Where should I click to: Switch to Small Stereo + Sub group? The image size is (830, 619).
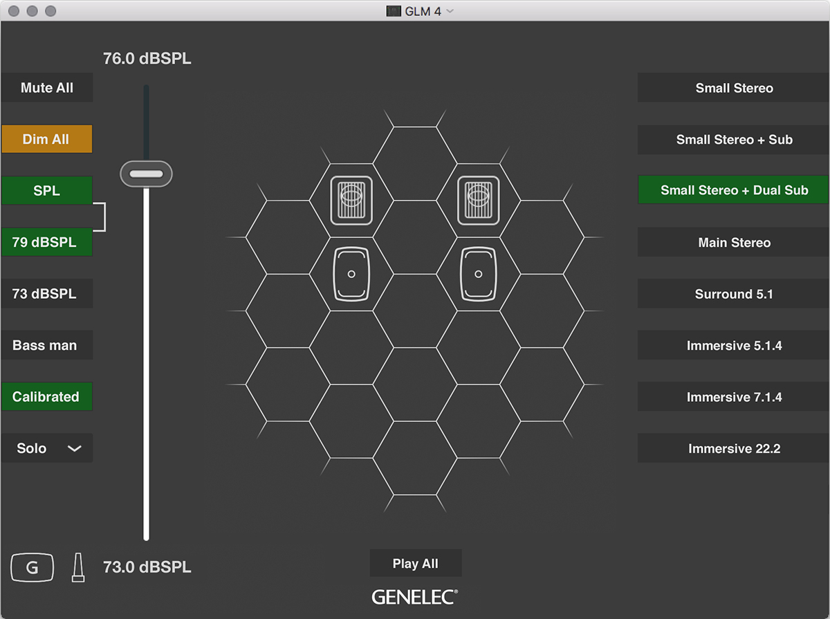734,139
